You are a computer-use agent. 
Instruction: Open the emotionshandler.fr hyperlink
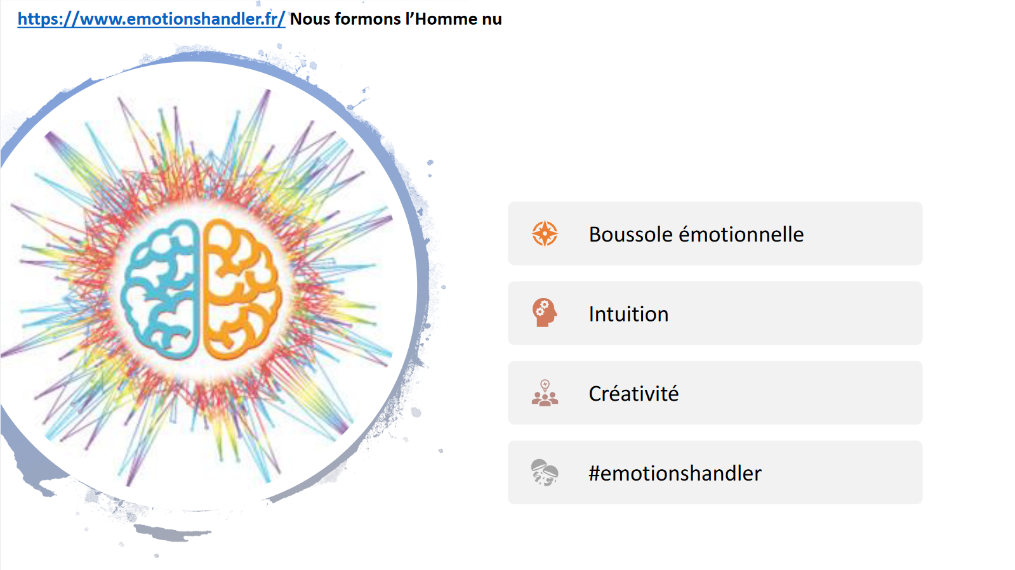[151, 19]
